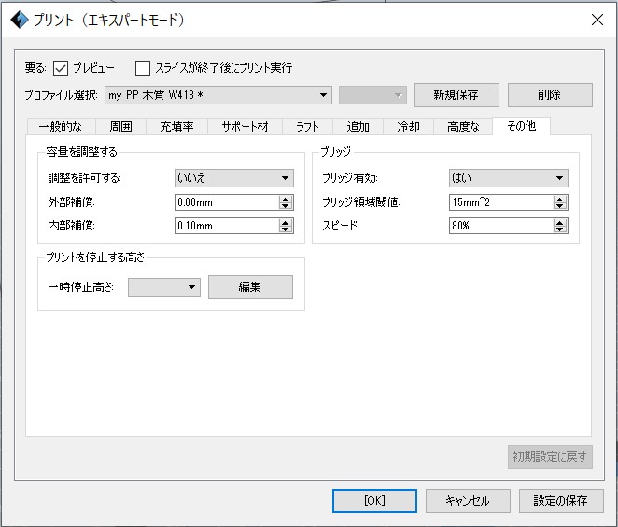Increase スピード with up arrow
Screen dimensions: 618x527
[x=560, y=222]
